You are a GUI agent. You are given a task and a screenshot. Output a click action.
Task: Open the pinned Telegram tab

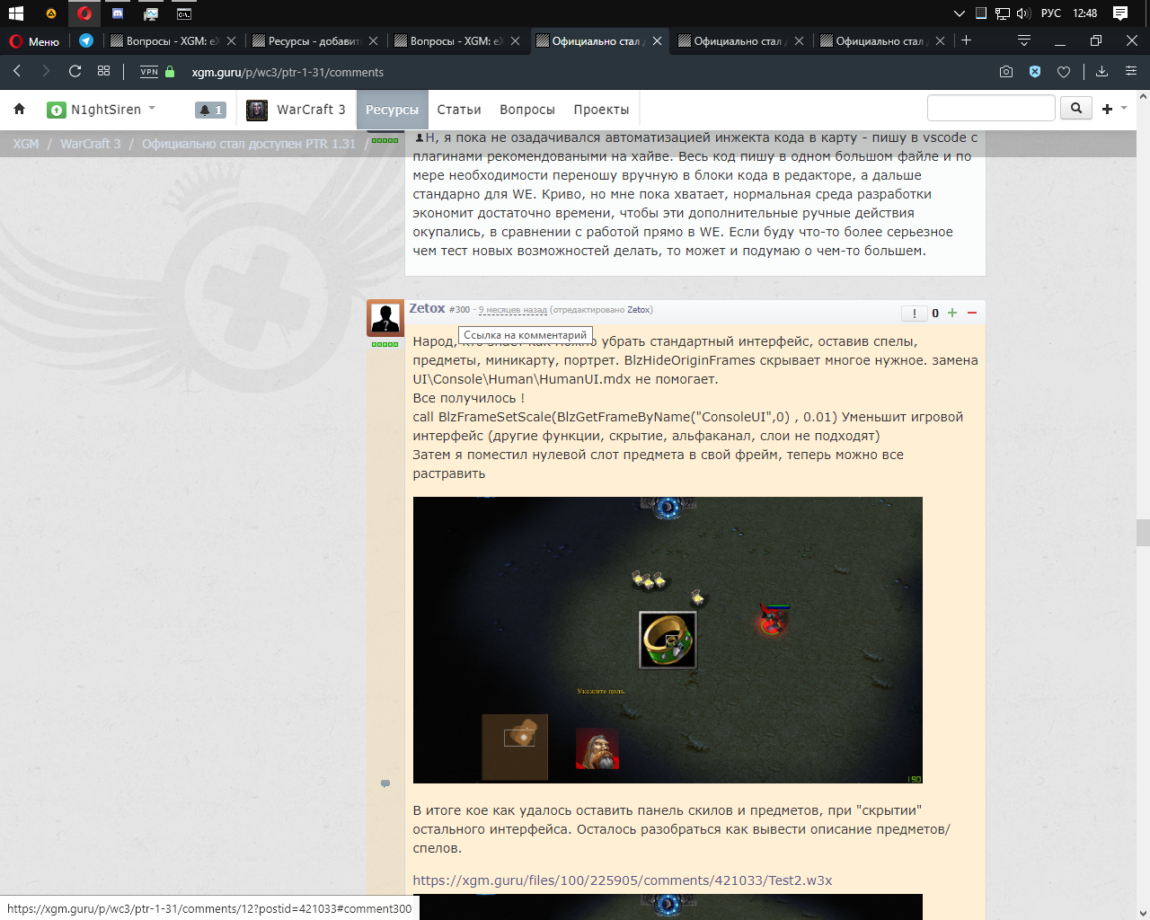pyautogui.click(x=86, y=40)
